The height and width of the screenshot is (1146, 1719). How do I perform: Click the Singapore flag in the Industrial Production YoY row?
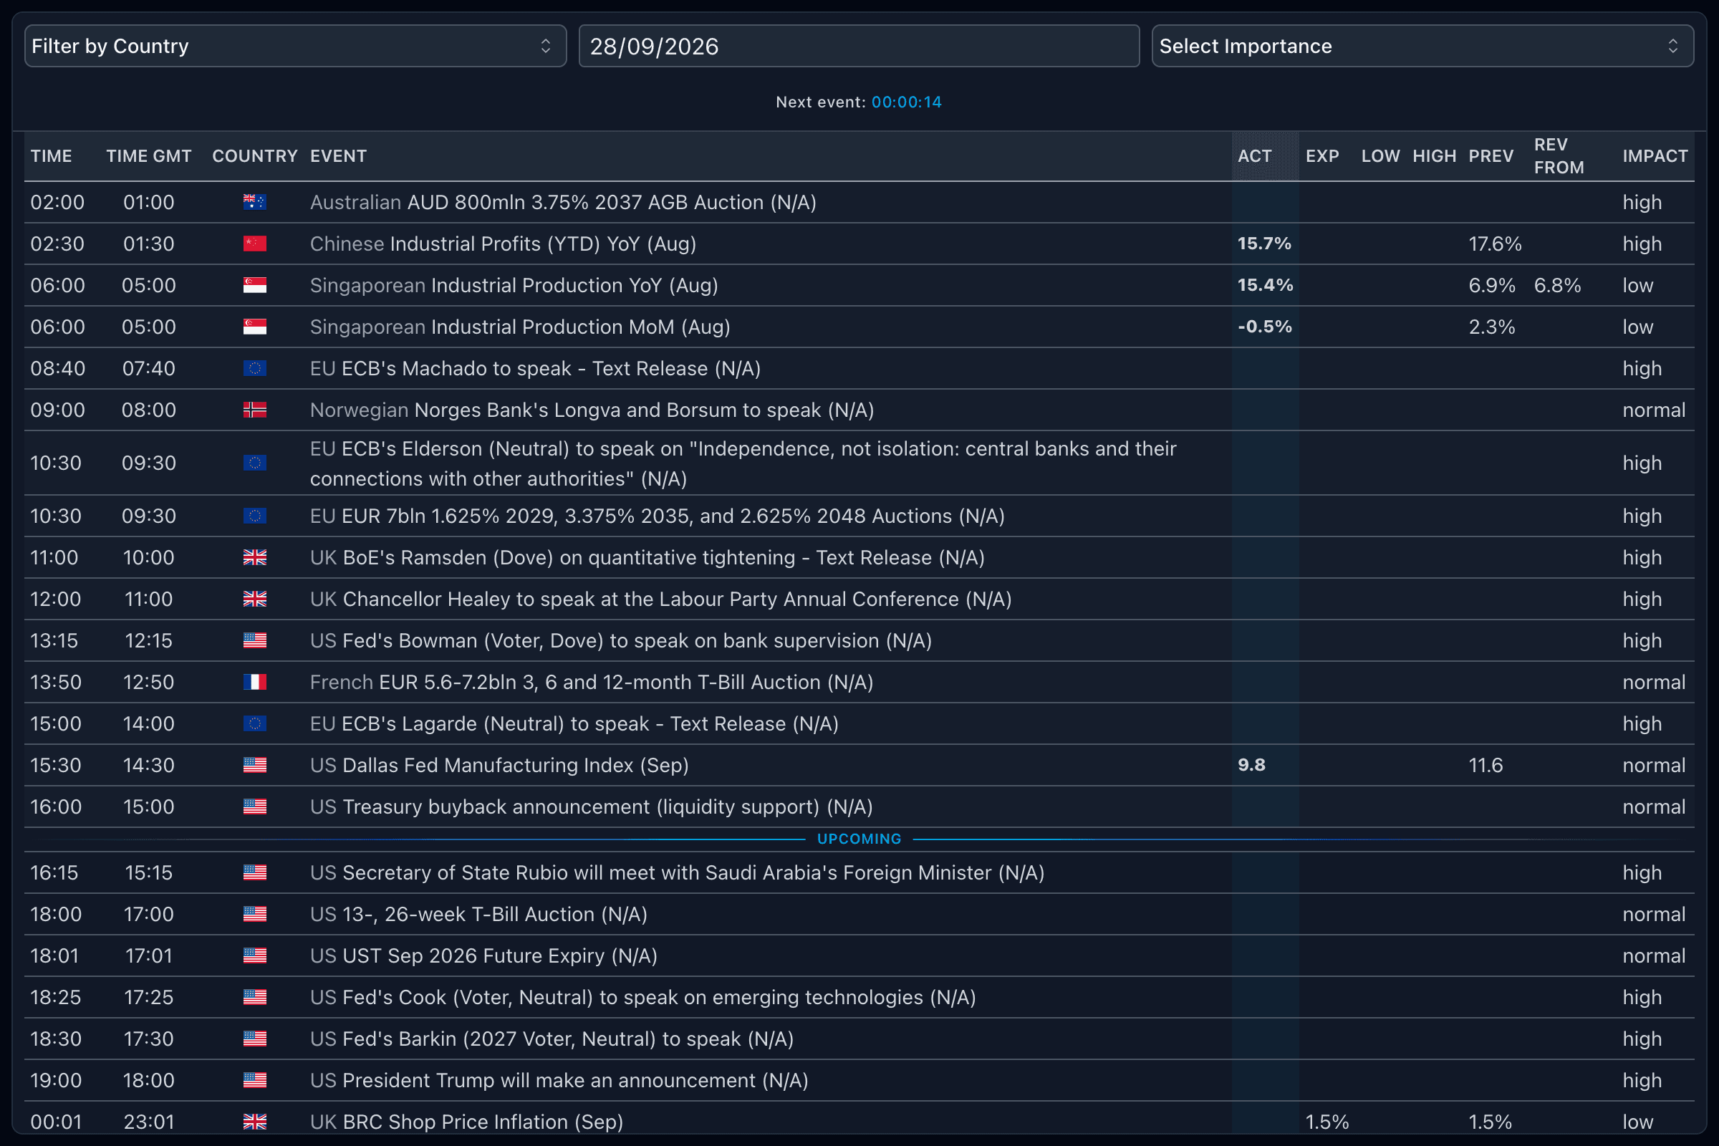pos(254,286)
